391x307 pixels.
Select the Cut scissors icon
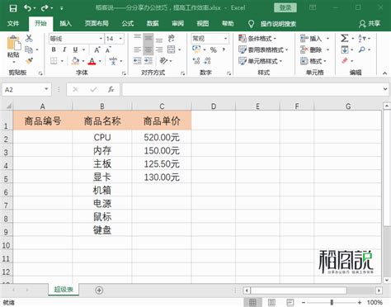(29, 38)
